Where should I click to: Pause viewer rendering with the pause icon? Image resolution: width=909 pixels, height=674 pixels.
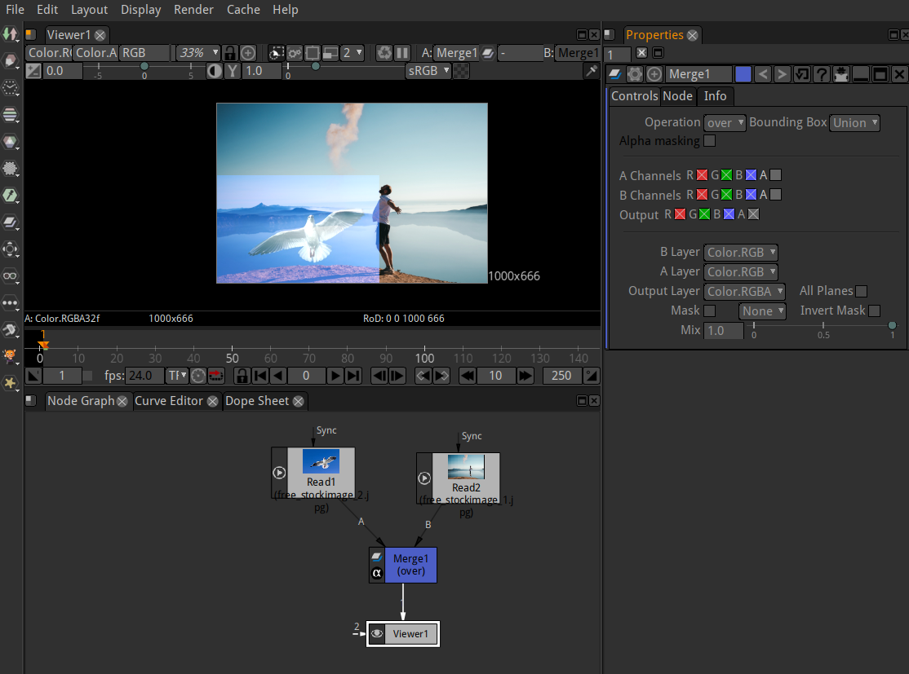401,52
